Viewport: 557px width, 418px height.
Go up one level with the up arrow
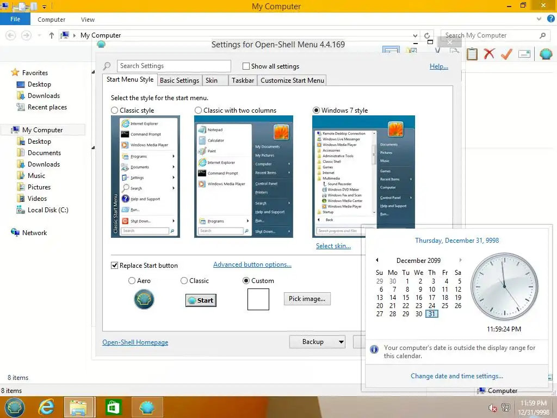(x=52, y=35)
